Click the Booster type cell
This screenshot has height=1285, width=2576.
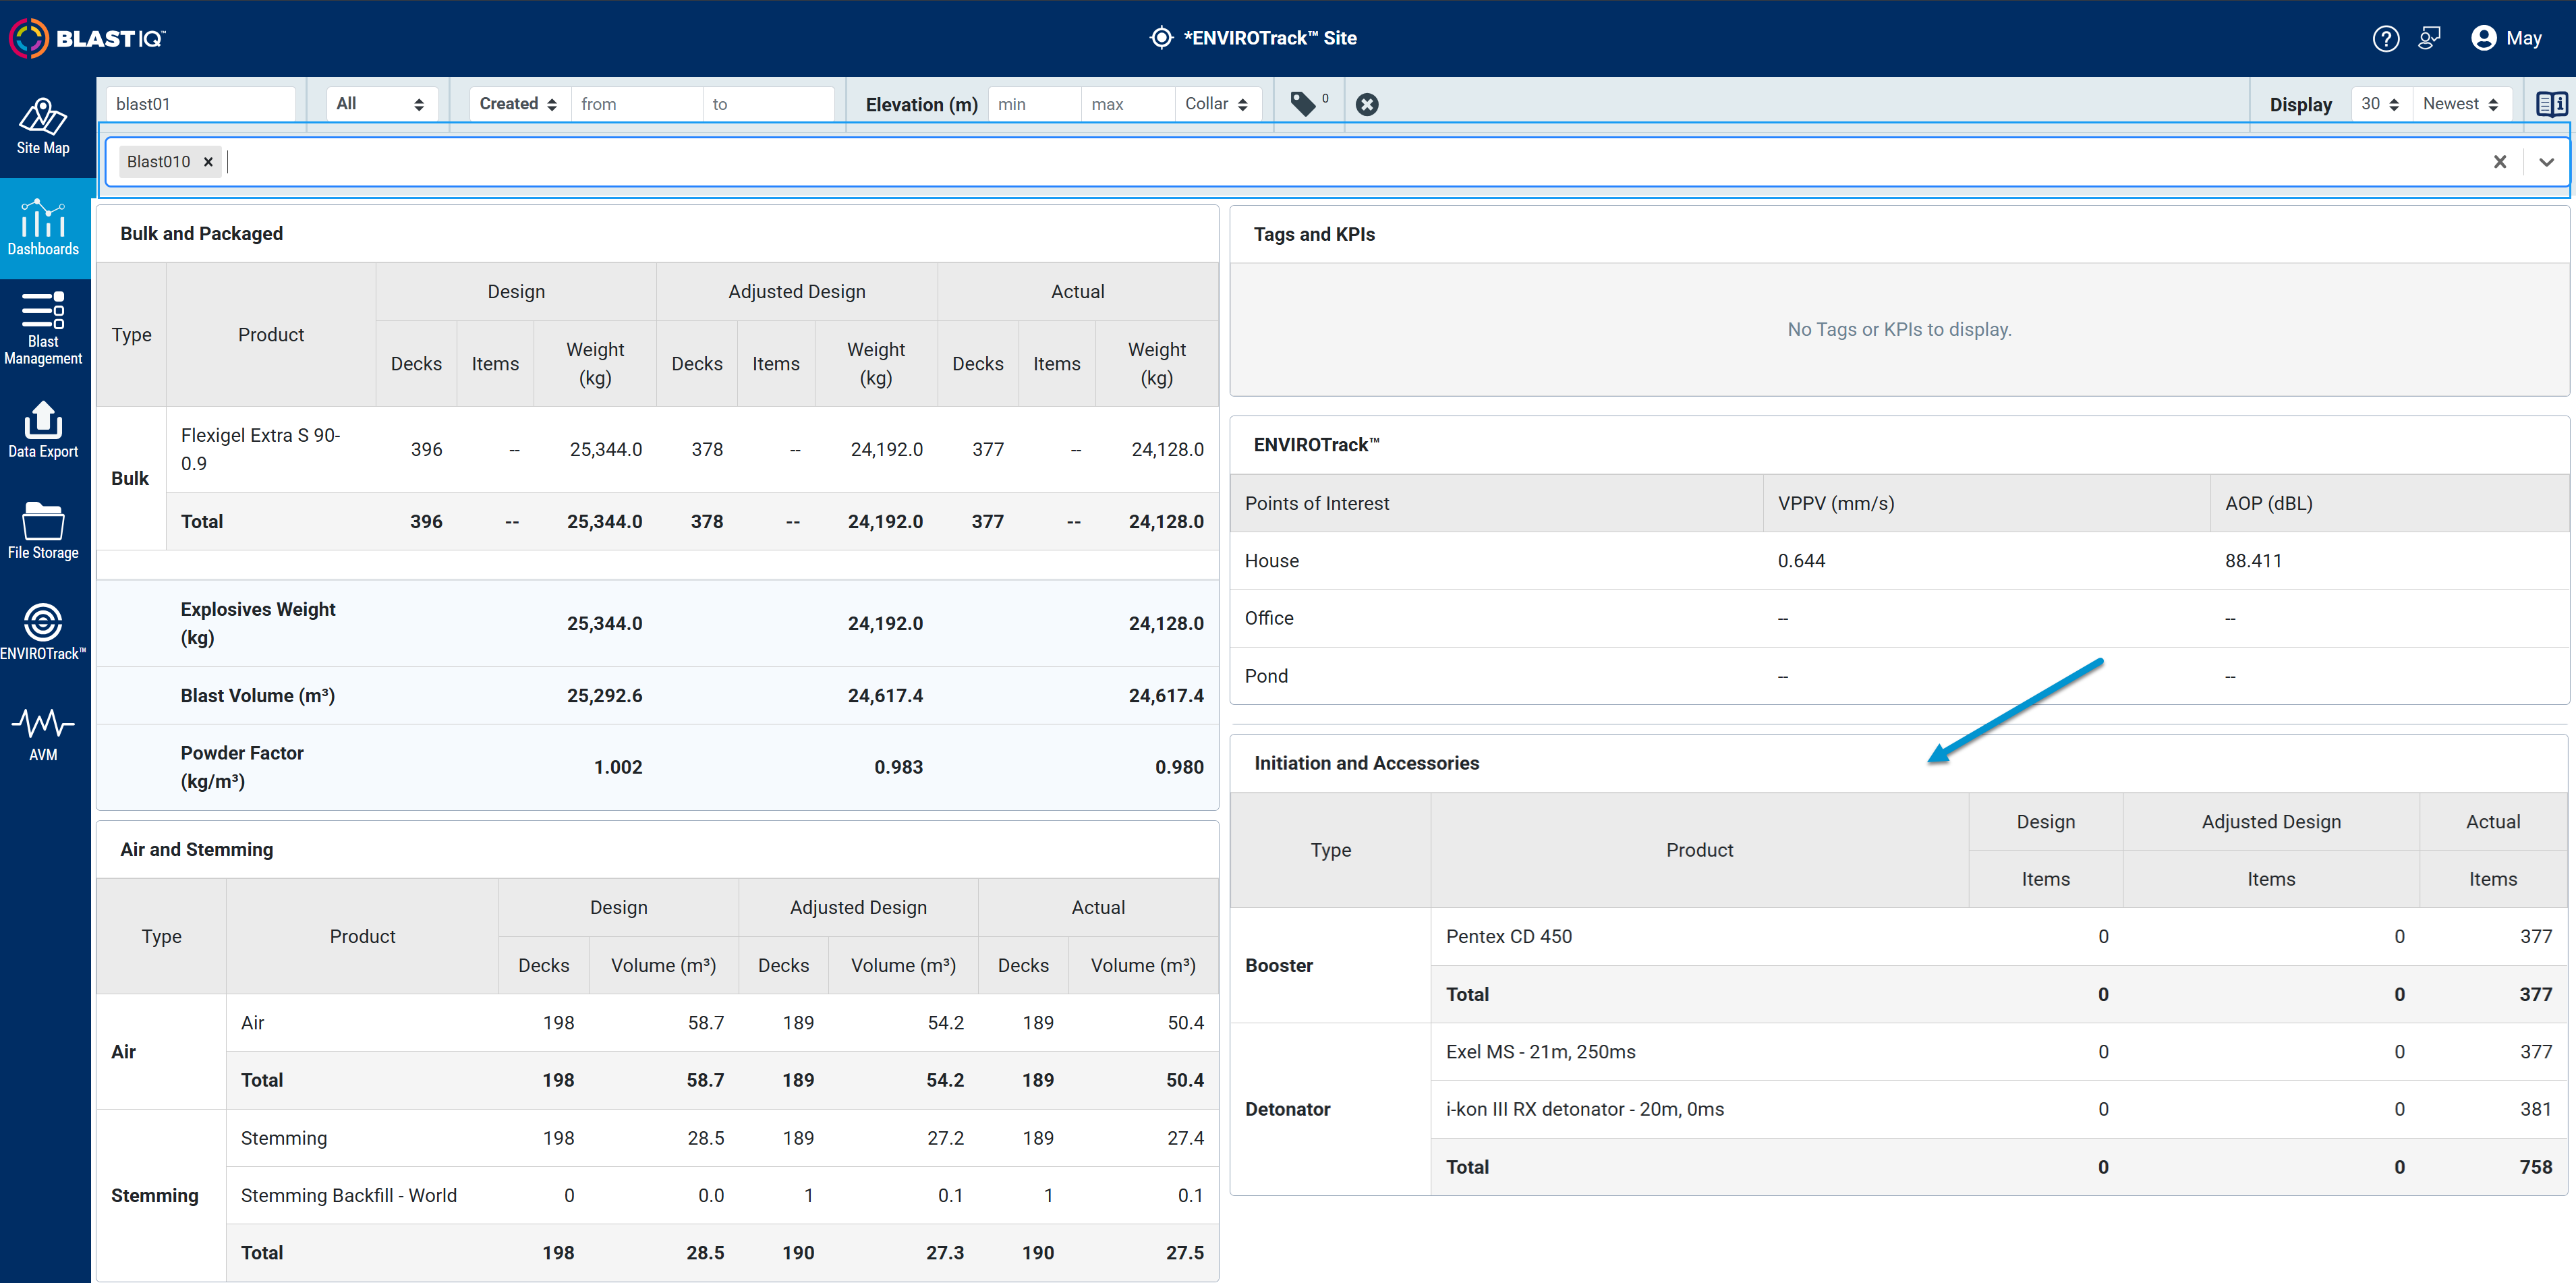1330,965
